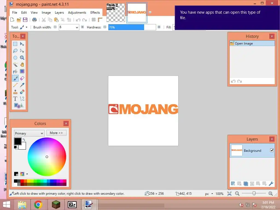This screenshot has height=210, width=280.
Task: Toggle the rulers icon
Action: point(100,20)
